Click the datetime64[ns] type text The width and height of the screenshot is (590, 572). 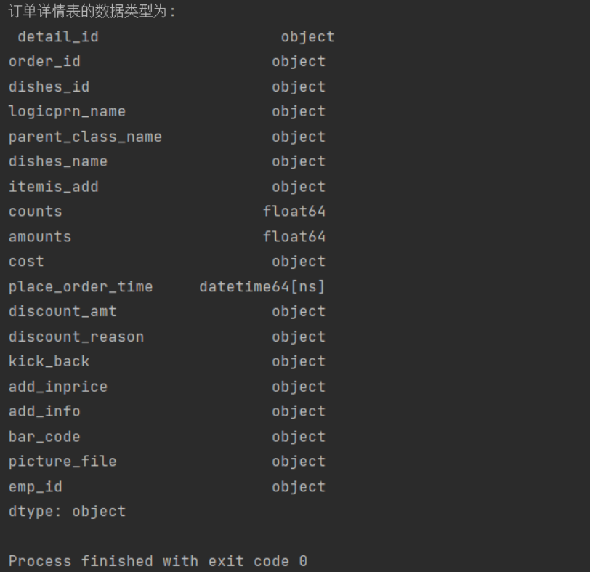(262, 287)
